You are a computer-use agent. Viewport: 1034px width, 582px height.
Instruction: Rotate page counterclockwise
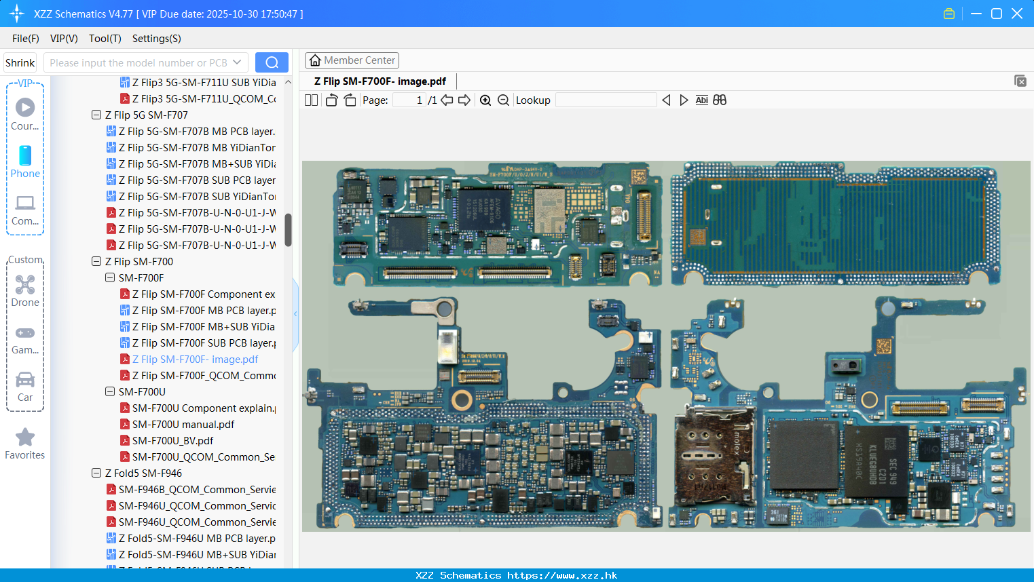(332, 100)
